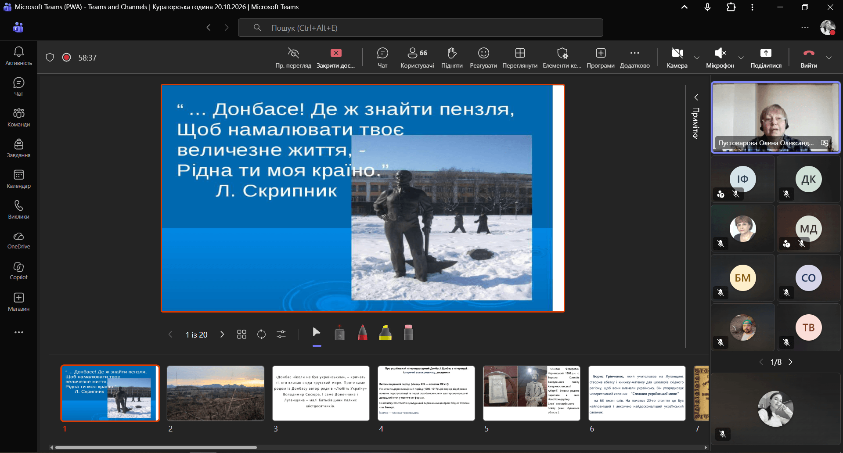This screenshot has height=453, width=843.
Task: Advance to the next slide
Action: pos(222,334)
